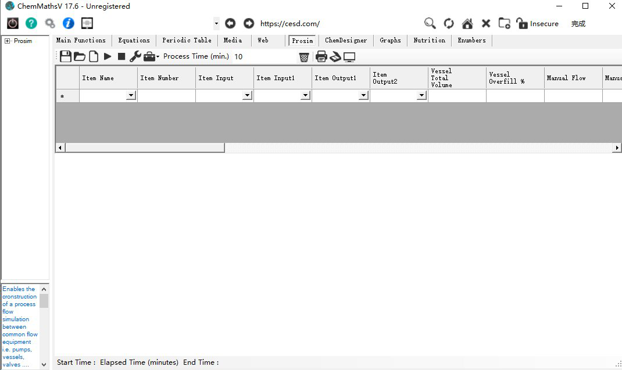The image size is (622, 370).
Task: Click the grid horizontal scrollbar right arrow
Action: [617, 148]
